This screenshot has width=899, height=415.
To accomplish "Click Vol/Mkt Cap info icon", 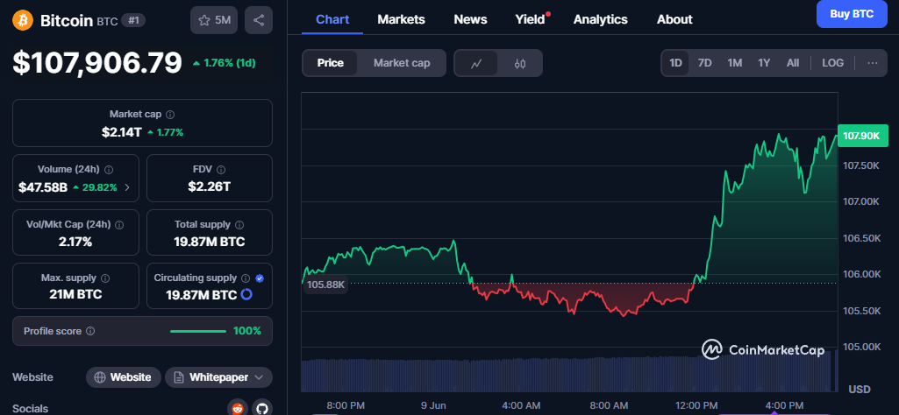I will pos(119,225).
